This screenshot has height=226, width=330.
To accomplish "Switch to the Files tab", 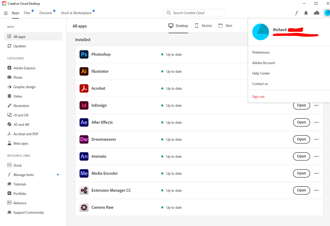I will click(x=27, y=13).
